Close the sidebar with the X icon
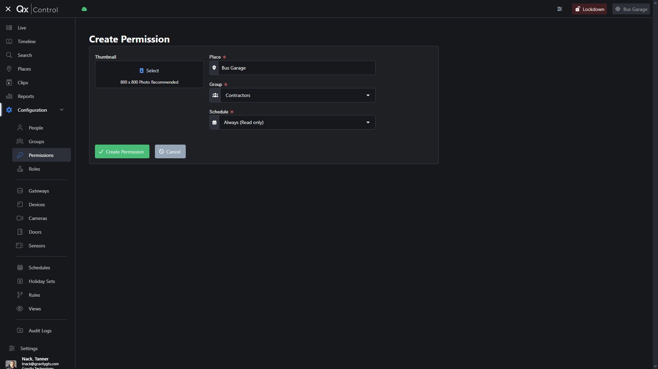Viewport: 658px width, 369px height. tap(8, 9)
